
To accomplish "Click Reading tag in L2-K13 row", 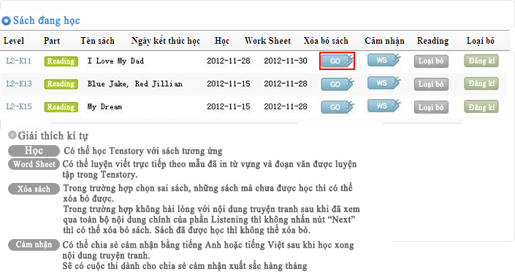I will 61,84.
